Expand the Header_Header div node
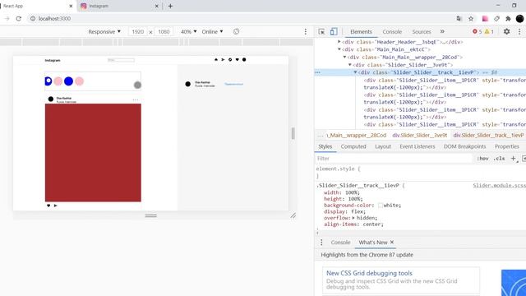 (x=339, y=42)
